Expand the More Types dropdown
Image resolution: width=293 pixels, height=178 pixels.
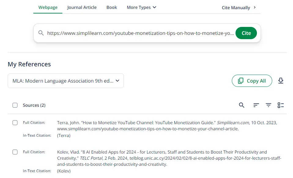(141, 7)
